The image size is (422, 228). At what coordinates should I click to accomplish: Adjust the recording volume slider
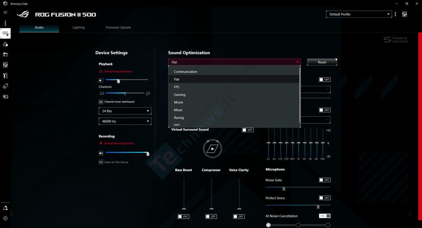[x=127, y=153]
